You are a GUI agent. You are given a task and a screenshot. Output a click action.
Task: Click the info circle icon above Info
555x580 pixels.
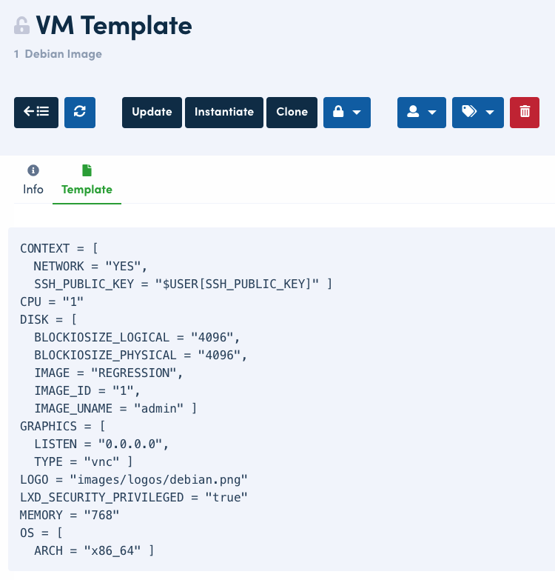33,170
